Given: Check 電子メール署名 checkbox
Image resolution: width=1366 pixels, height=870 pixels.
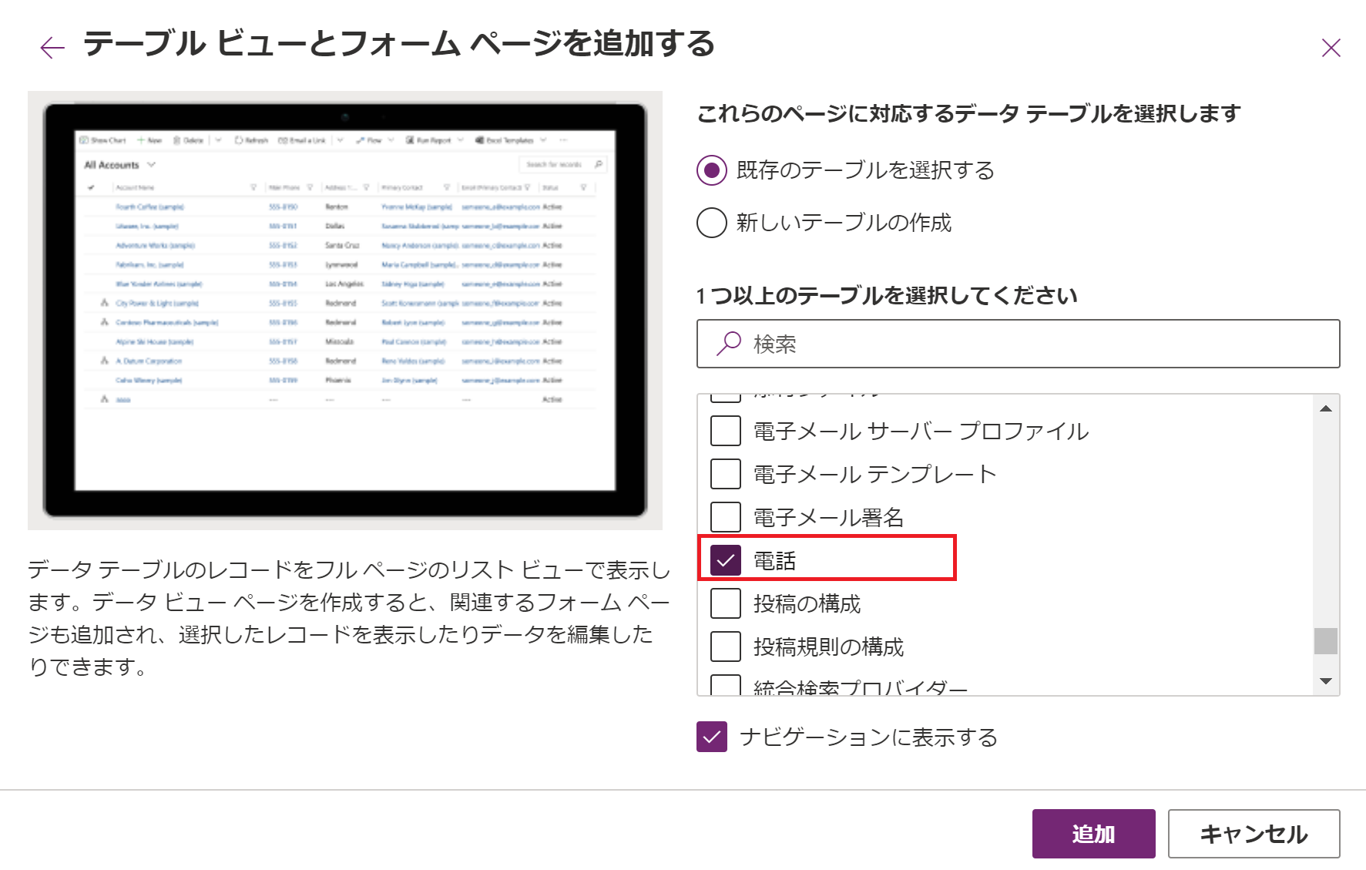Looking at the screenshot, I should point(726,517).
